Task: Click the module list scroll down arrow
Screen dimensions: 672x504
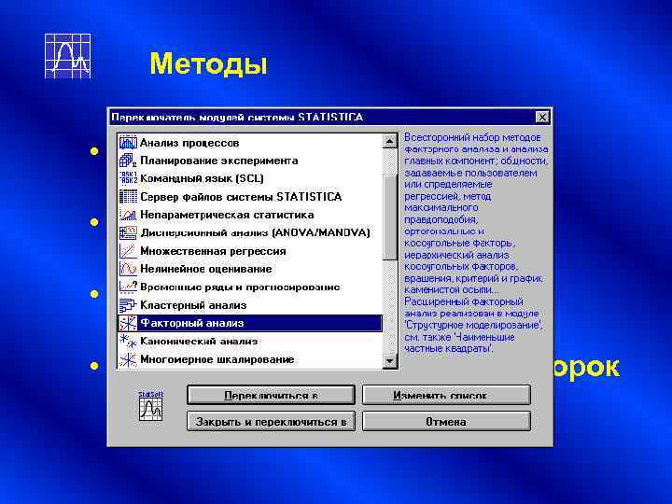Action: click(x=389, y=361)
